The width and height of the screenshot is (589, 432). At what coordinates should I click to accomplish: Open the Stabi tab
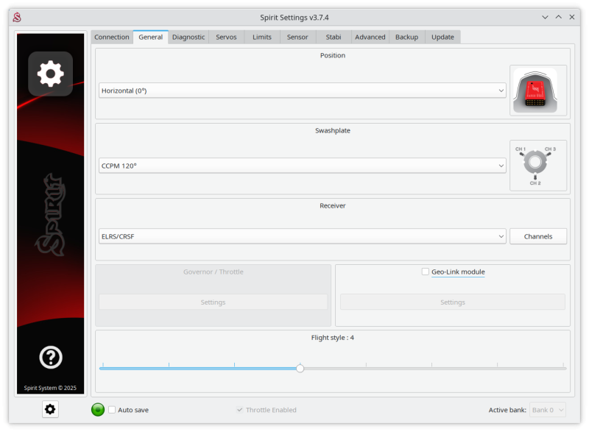pyautogui.click(x=333, y=37)
